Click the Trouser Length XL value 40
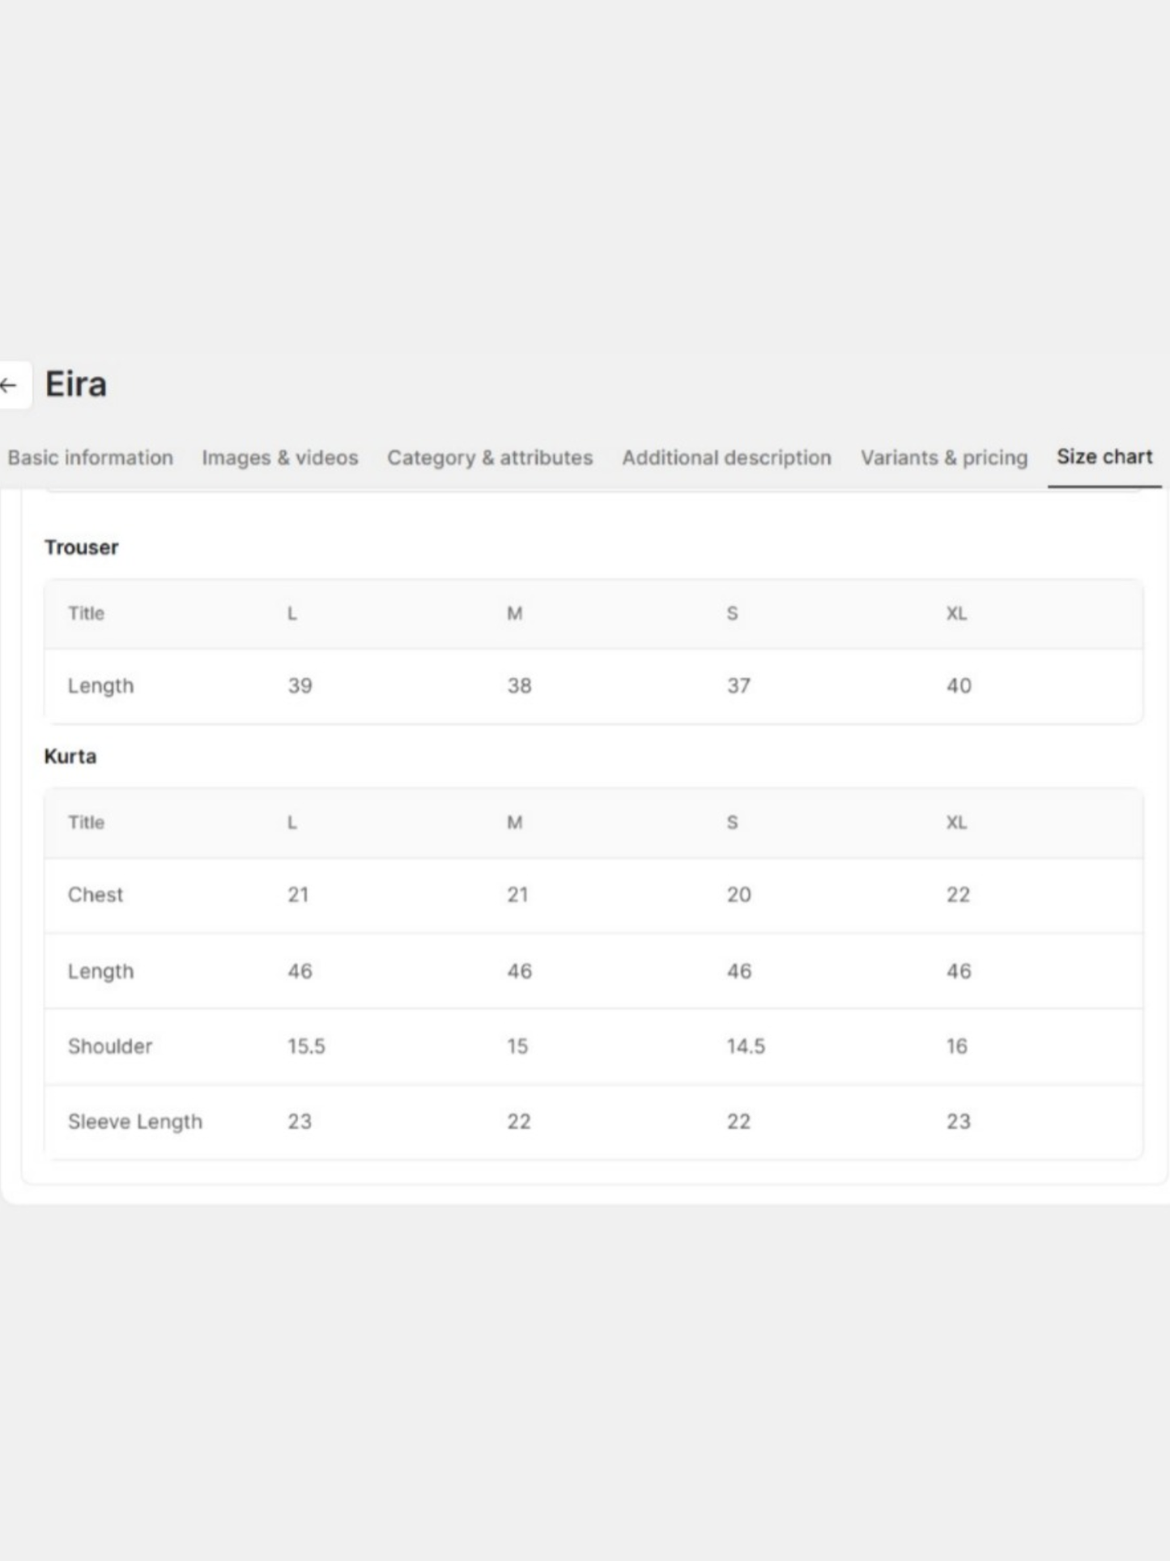The image size is (1170, 1561). coord(959,686)
